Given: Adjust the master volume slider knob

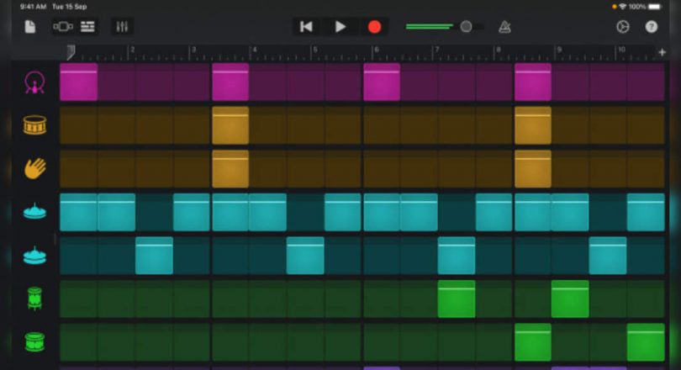Looking at the screenshot, I should click(x=466, y=27).
